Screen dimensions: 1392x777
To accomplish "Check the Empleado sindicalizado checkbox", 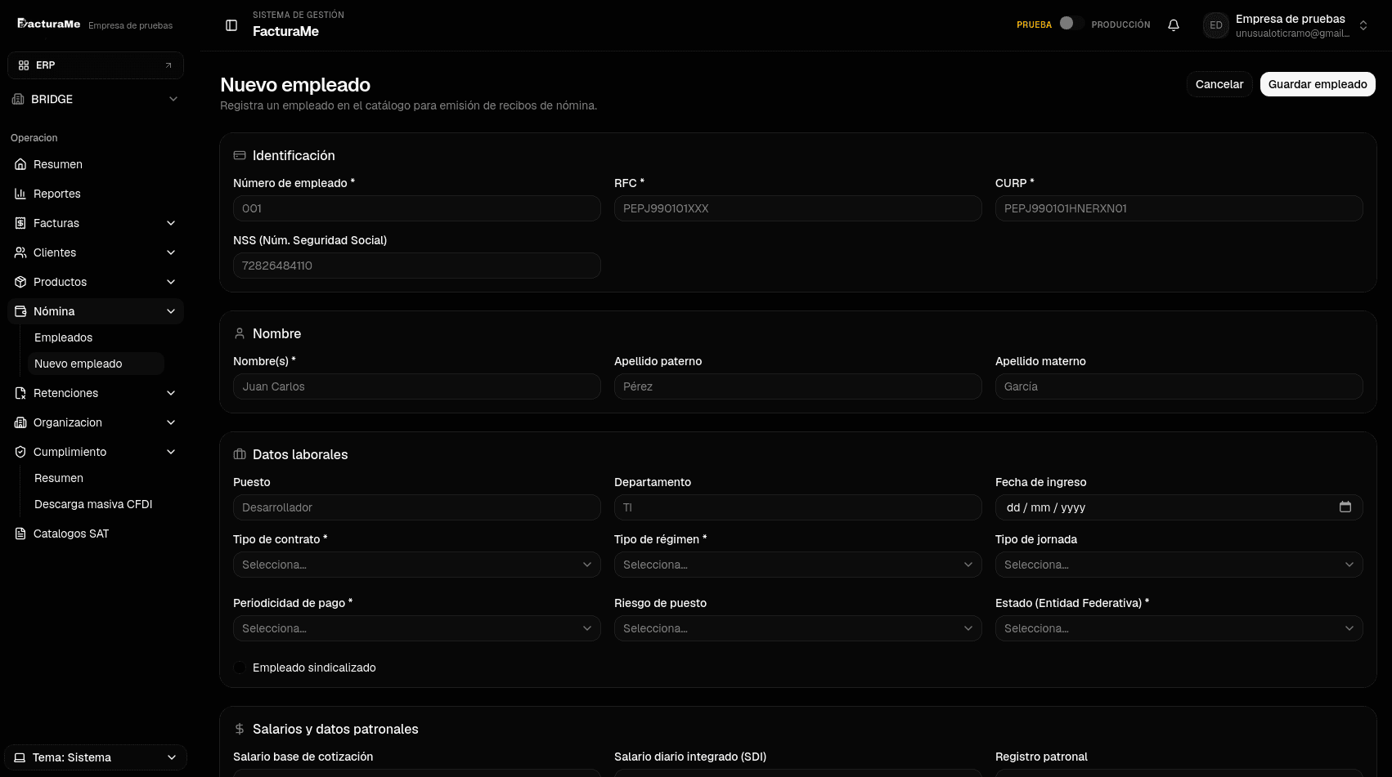I will pos(240,668).
